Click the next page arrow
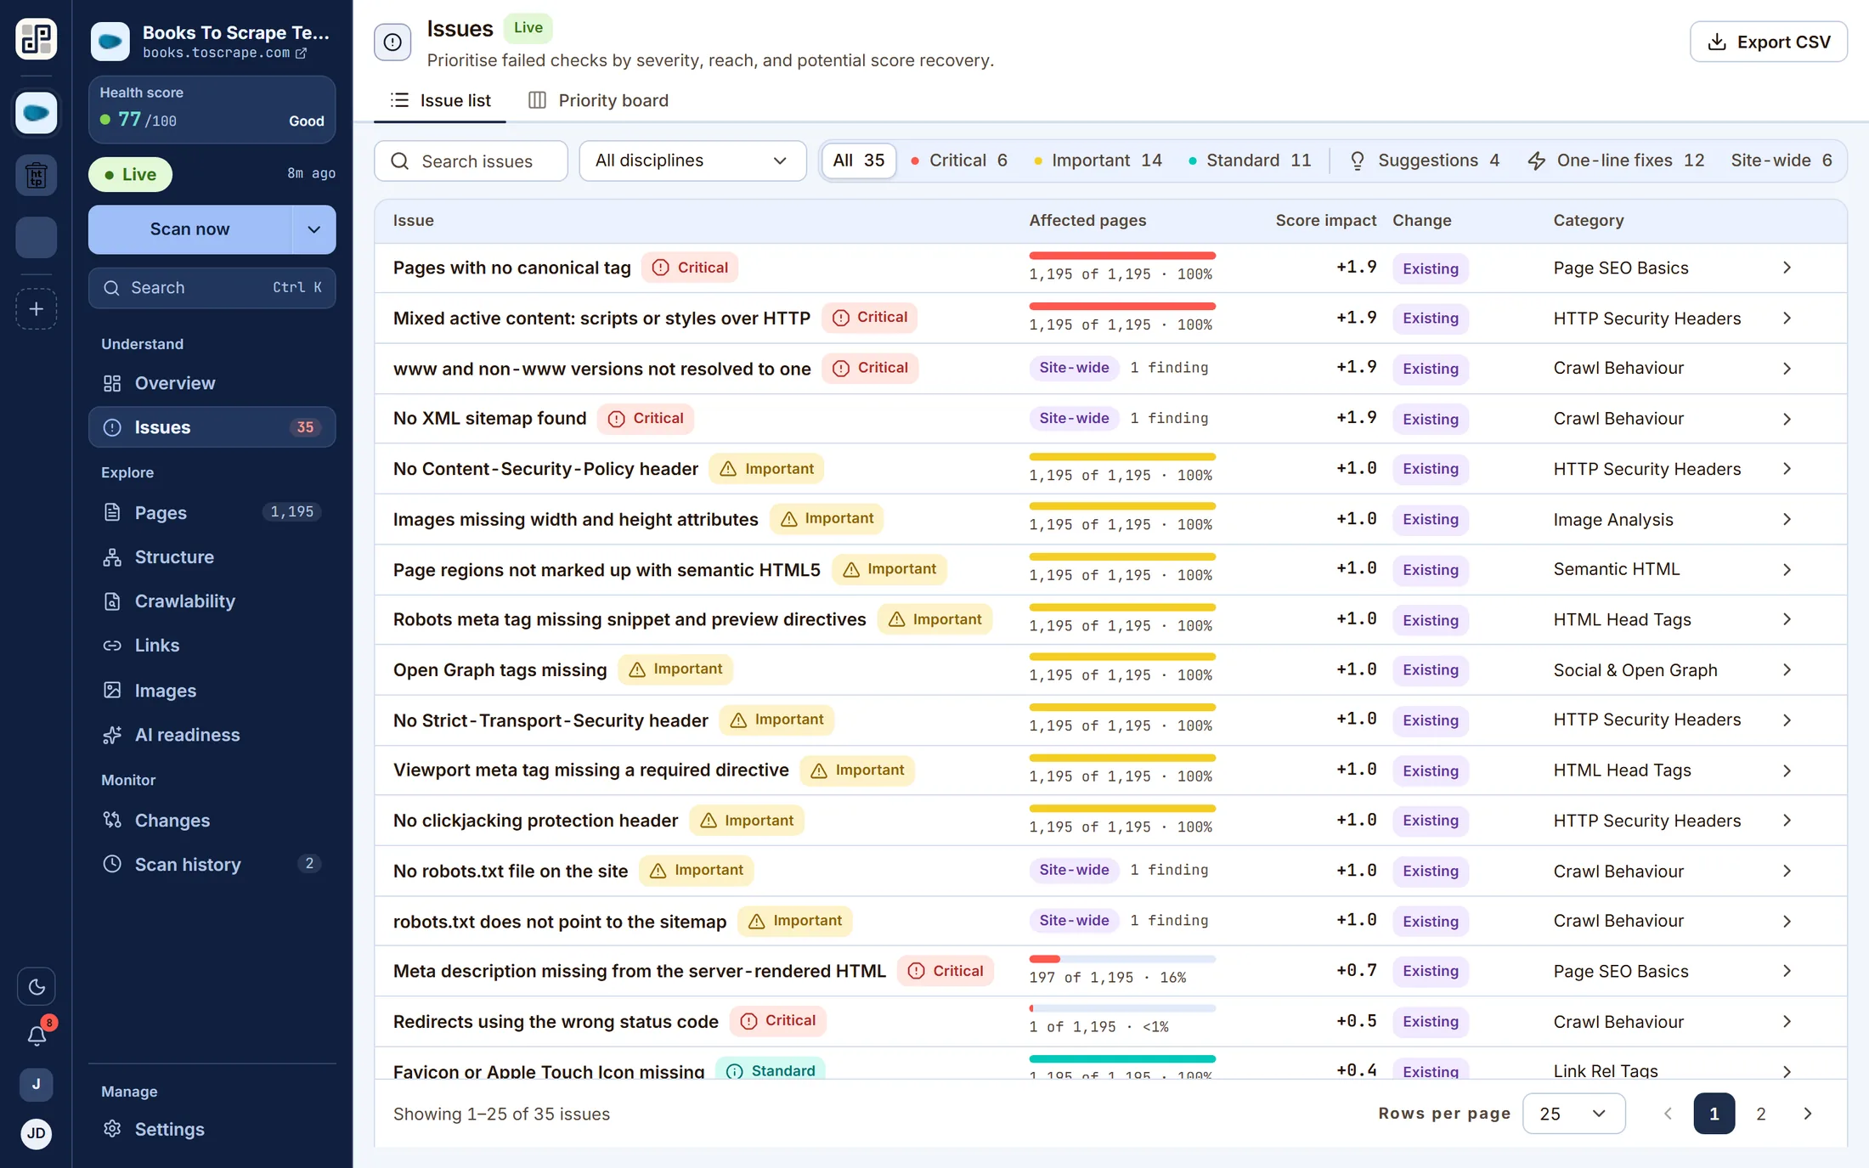 tap(1808, 1114)
